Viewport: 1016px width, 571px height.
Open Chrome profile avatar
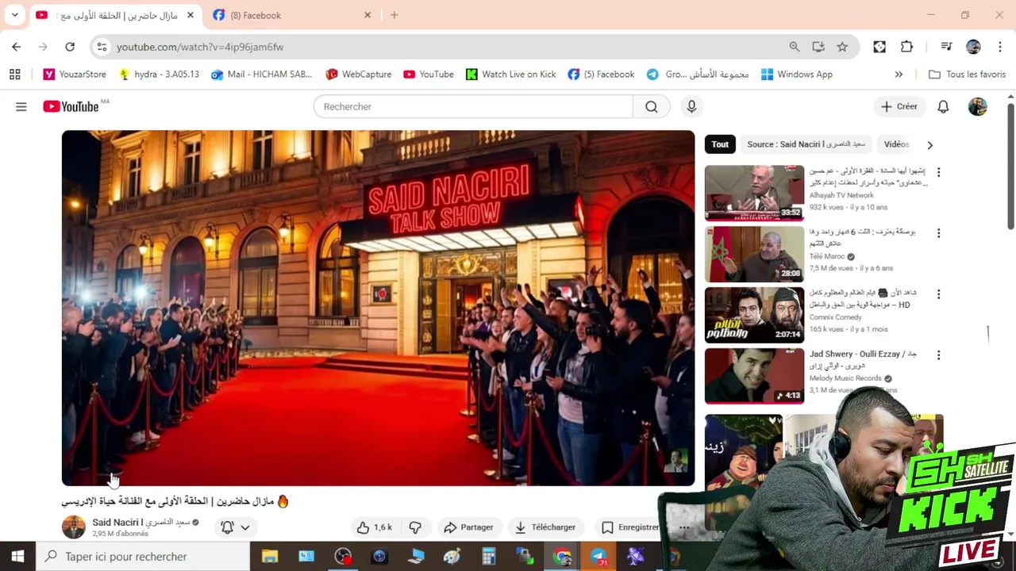click(973, 47)
